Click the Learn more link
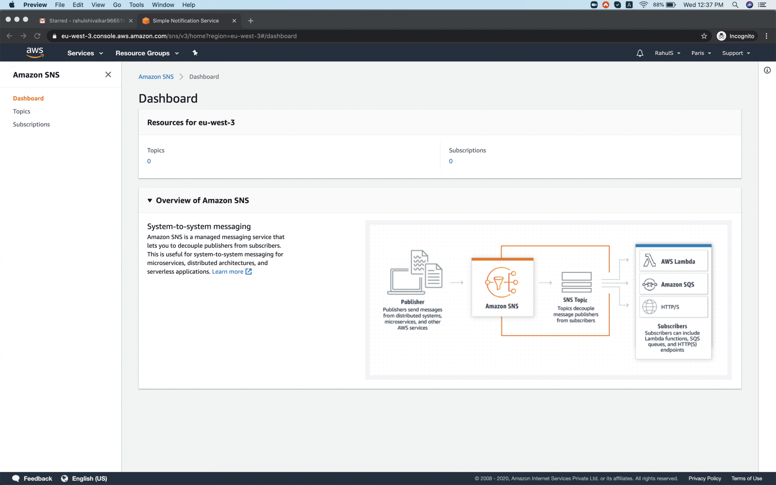Screen dimensions: 776x485 228,272
